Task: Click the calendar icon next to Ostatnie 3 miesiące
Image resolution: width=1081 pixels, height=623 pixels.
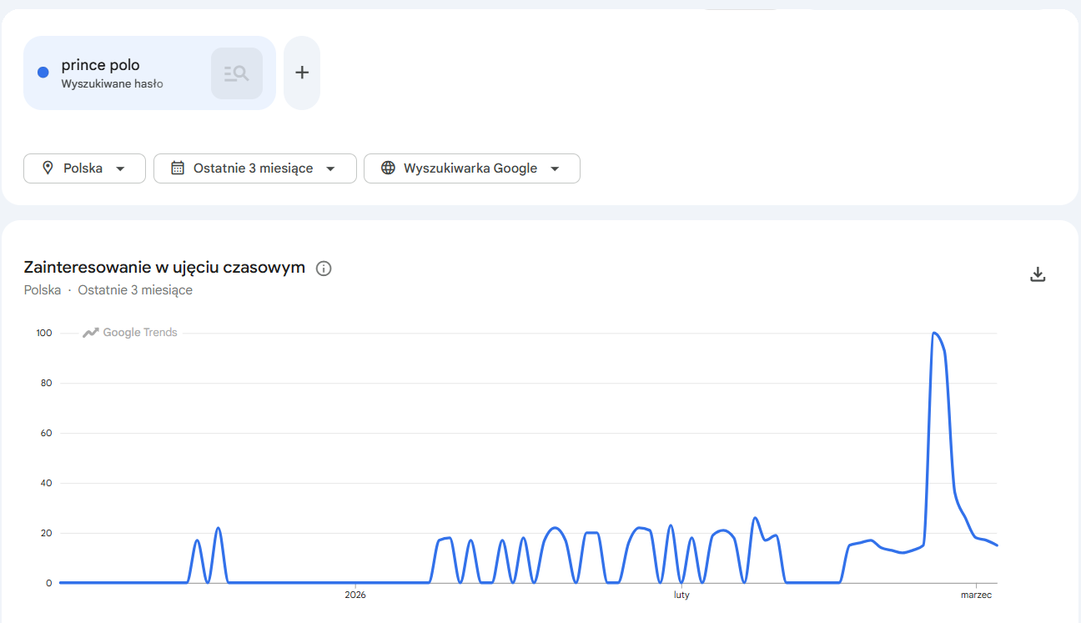Action: pyautogui.click(x=177, y=168)
